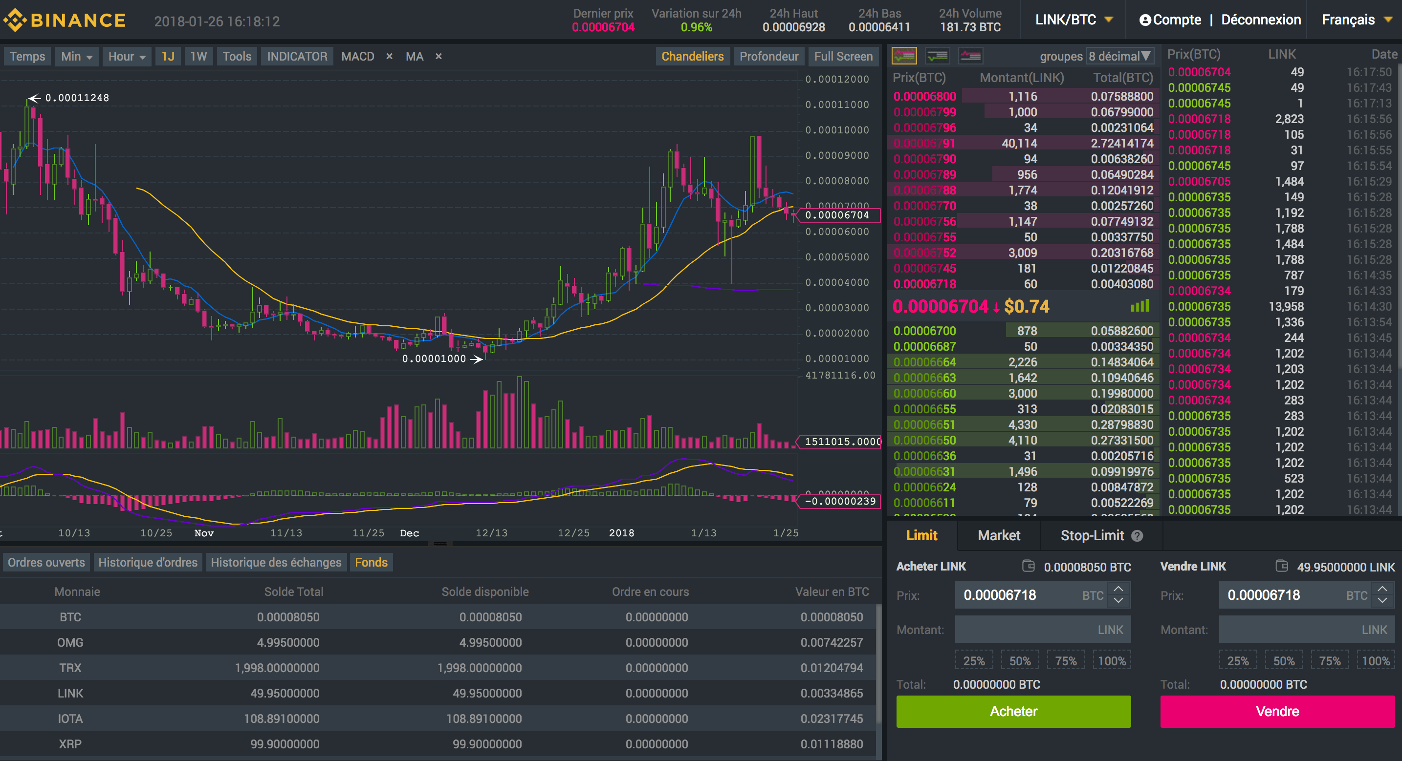Viewport: 1402px width, 761px height.
Task: Select the Temps chart view
Action: [x=27, y=57]
